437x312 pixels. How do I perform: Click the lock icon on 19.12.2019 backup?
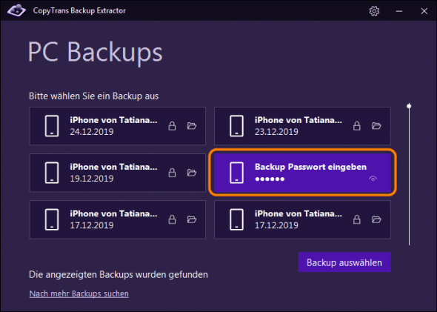pos(172,173)
